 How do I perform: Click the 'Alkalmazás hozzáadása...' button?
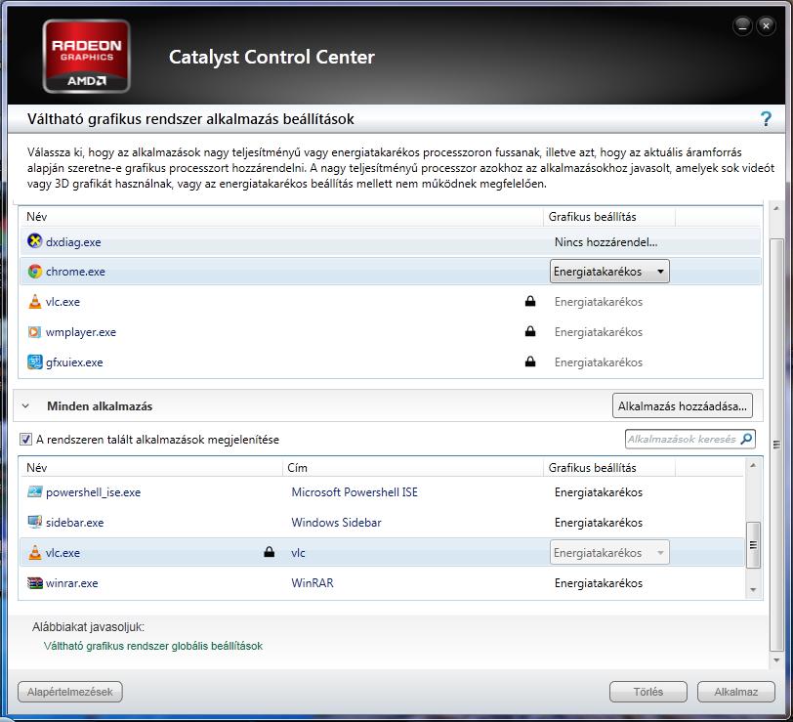coord(683,405)
